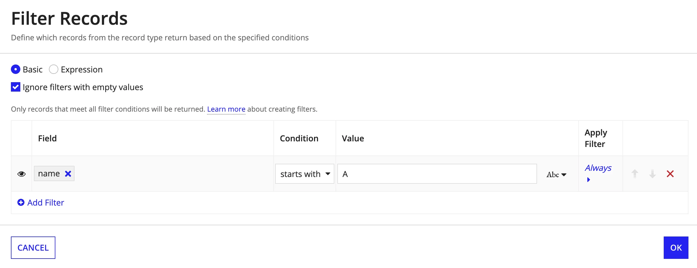
Task: Click the plus icon beside Add Filter
Action: tap(21, 202)
